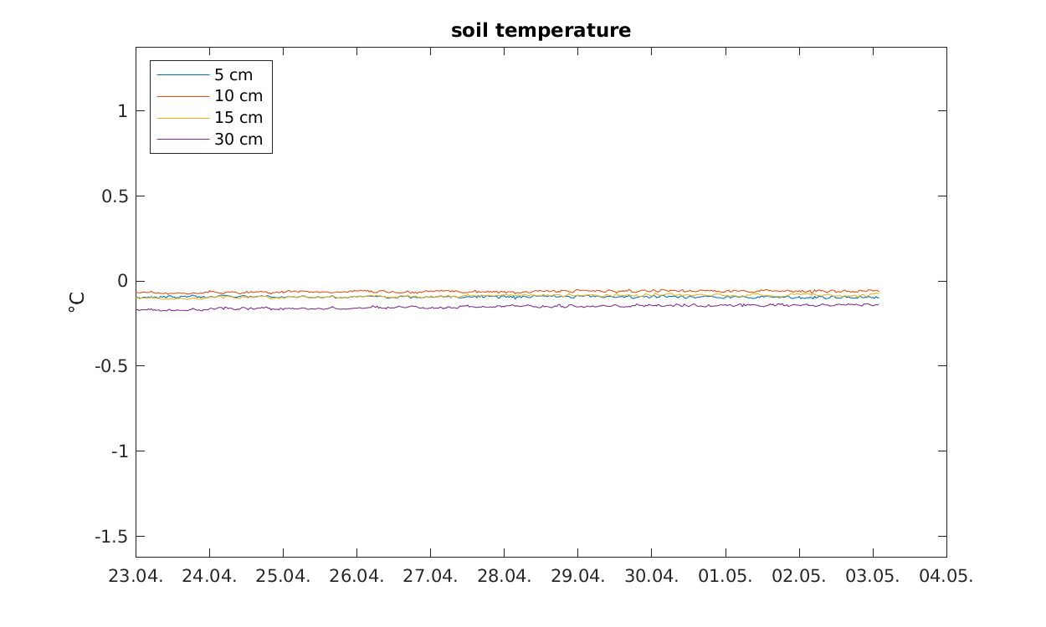Screen dimensions: 1046x627
Task: Click the 'soil temperature' chart title
Action: pos(541,31)
